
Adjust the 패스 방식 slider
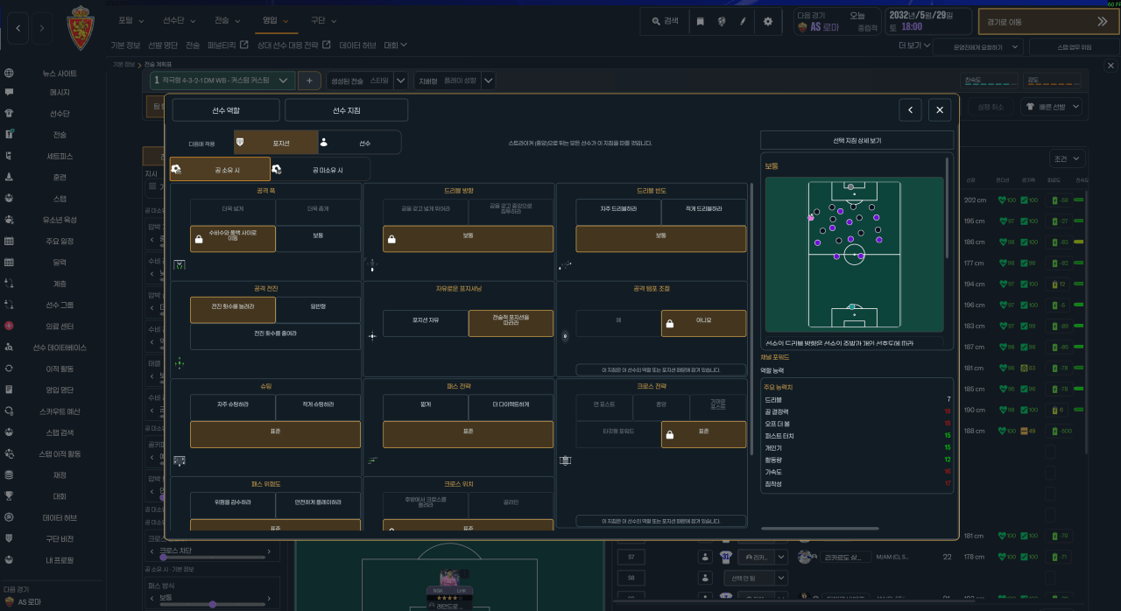tap(213, 604)
